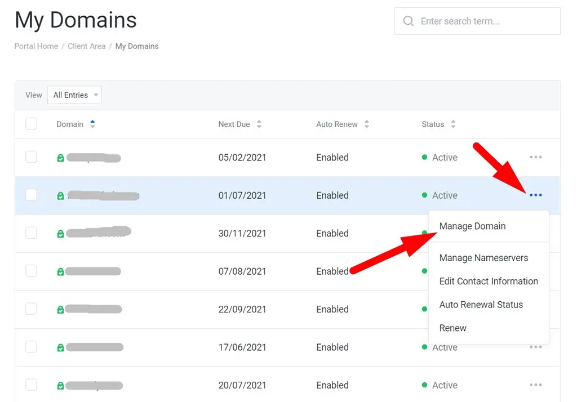Choose Auto Renewal Status from menu
The image size is (577, 402).
[x=481, y=305]
